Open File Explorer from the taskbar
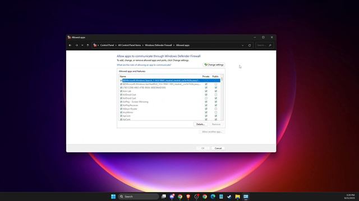The image size is (359, 201). 237,197
